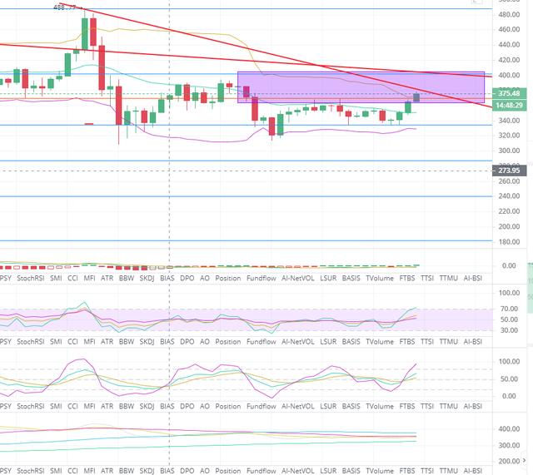Click the green 375.48 current price label
This screenshot has width=533, height=475.
click(x=509, y=93)
